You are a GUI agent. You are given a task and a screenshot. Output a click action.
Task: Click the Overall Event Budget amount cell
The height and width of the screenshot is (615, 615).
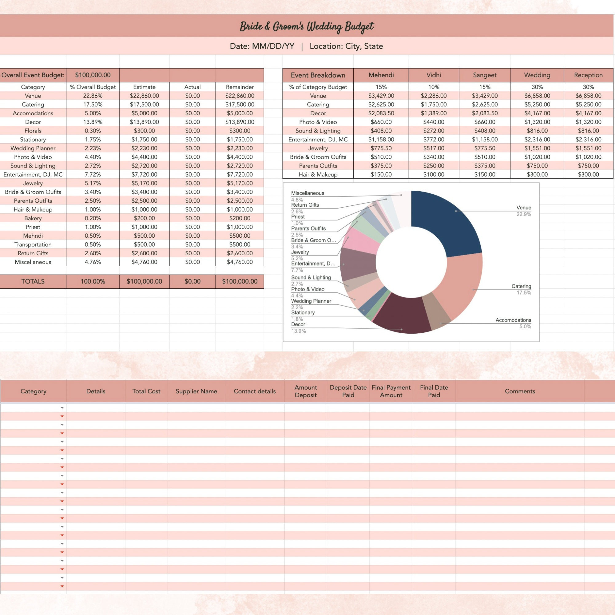[x=93, y=75]
